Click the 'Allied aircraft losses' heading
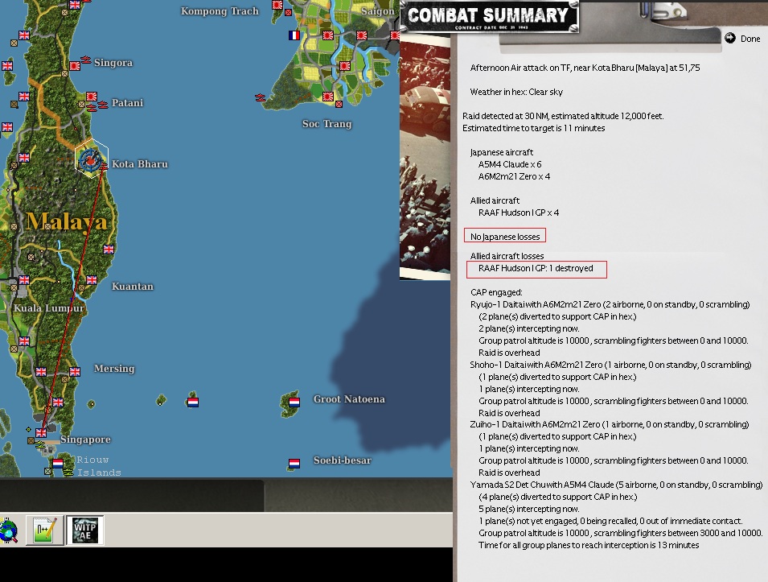The width and height of the screenshot is (768, 582). click(507, 256)
